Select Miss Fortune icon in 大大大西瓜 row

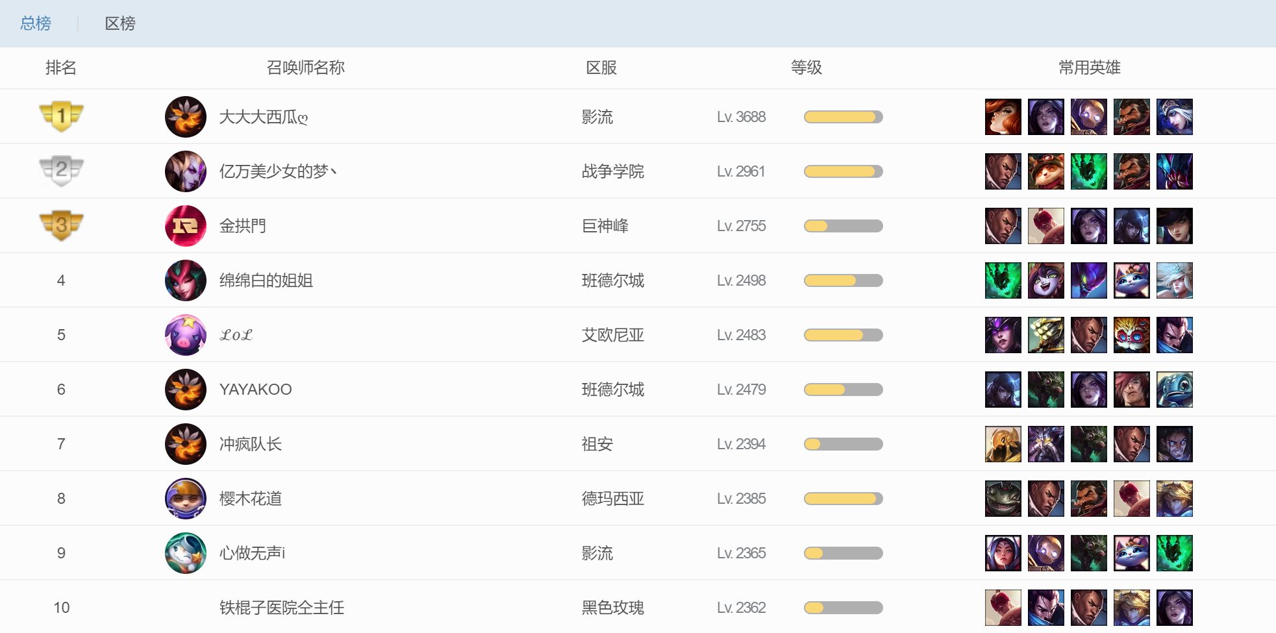coord(1003,117)
